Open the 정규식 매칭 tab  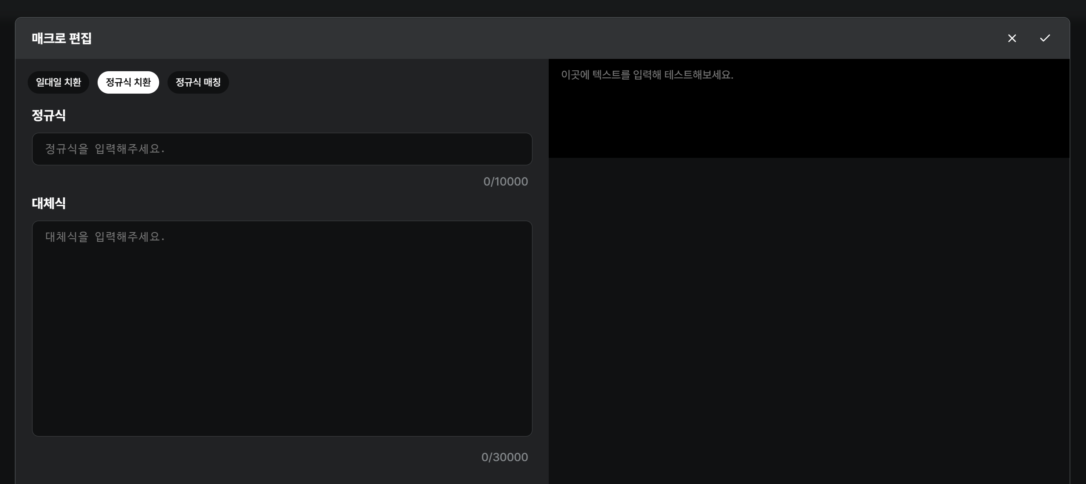[198, 82]
